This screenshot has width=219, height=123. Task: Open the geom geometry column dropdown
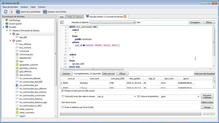tap(180, 96)
